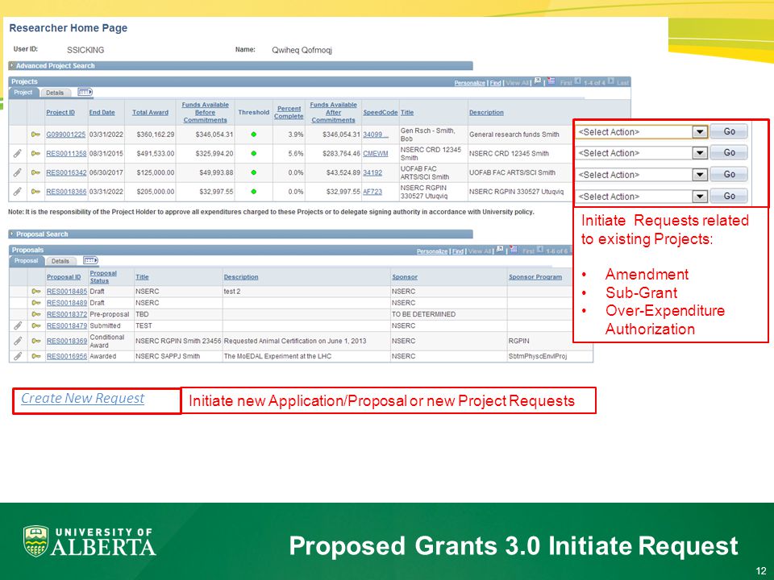Click Find link in Proposals header
Viewport: 774px width, 580px height.
[458, 251]
